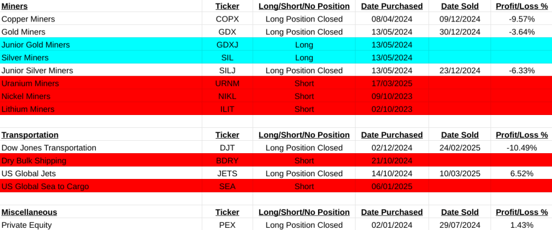Select the BDRY ticker cell

[x=227, y=161]
